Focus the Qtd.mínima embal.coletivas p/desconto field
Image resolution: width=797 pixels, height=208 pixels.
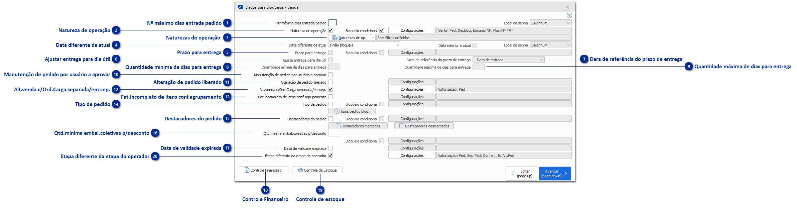(334, 133)
